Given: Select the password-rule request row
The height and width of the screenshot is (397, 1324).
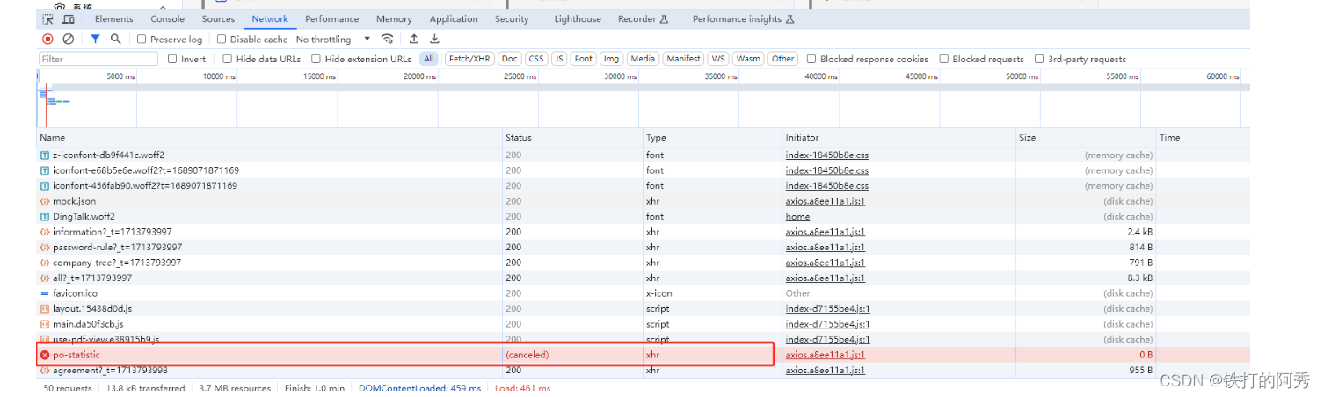Looking at the screenshot, I should coord(643,248).
